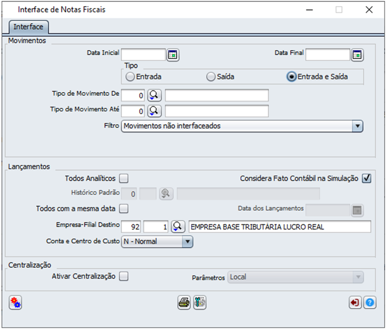Open the blue help question icon
The image size is (386, 329).
370,302
